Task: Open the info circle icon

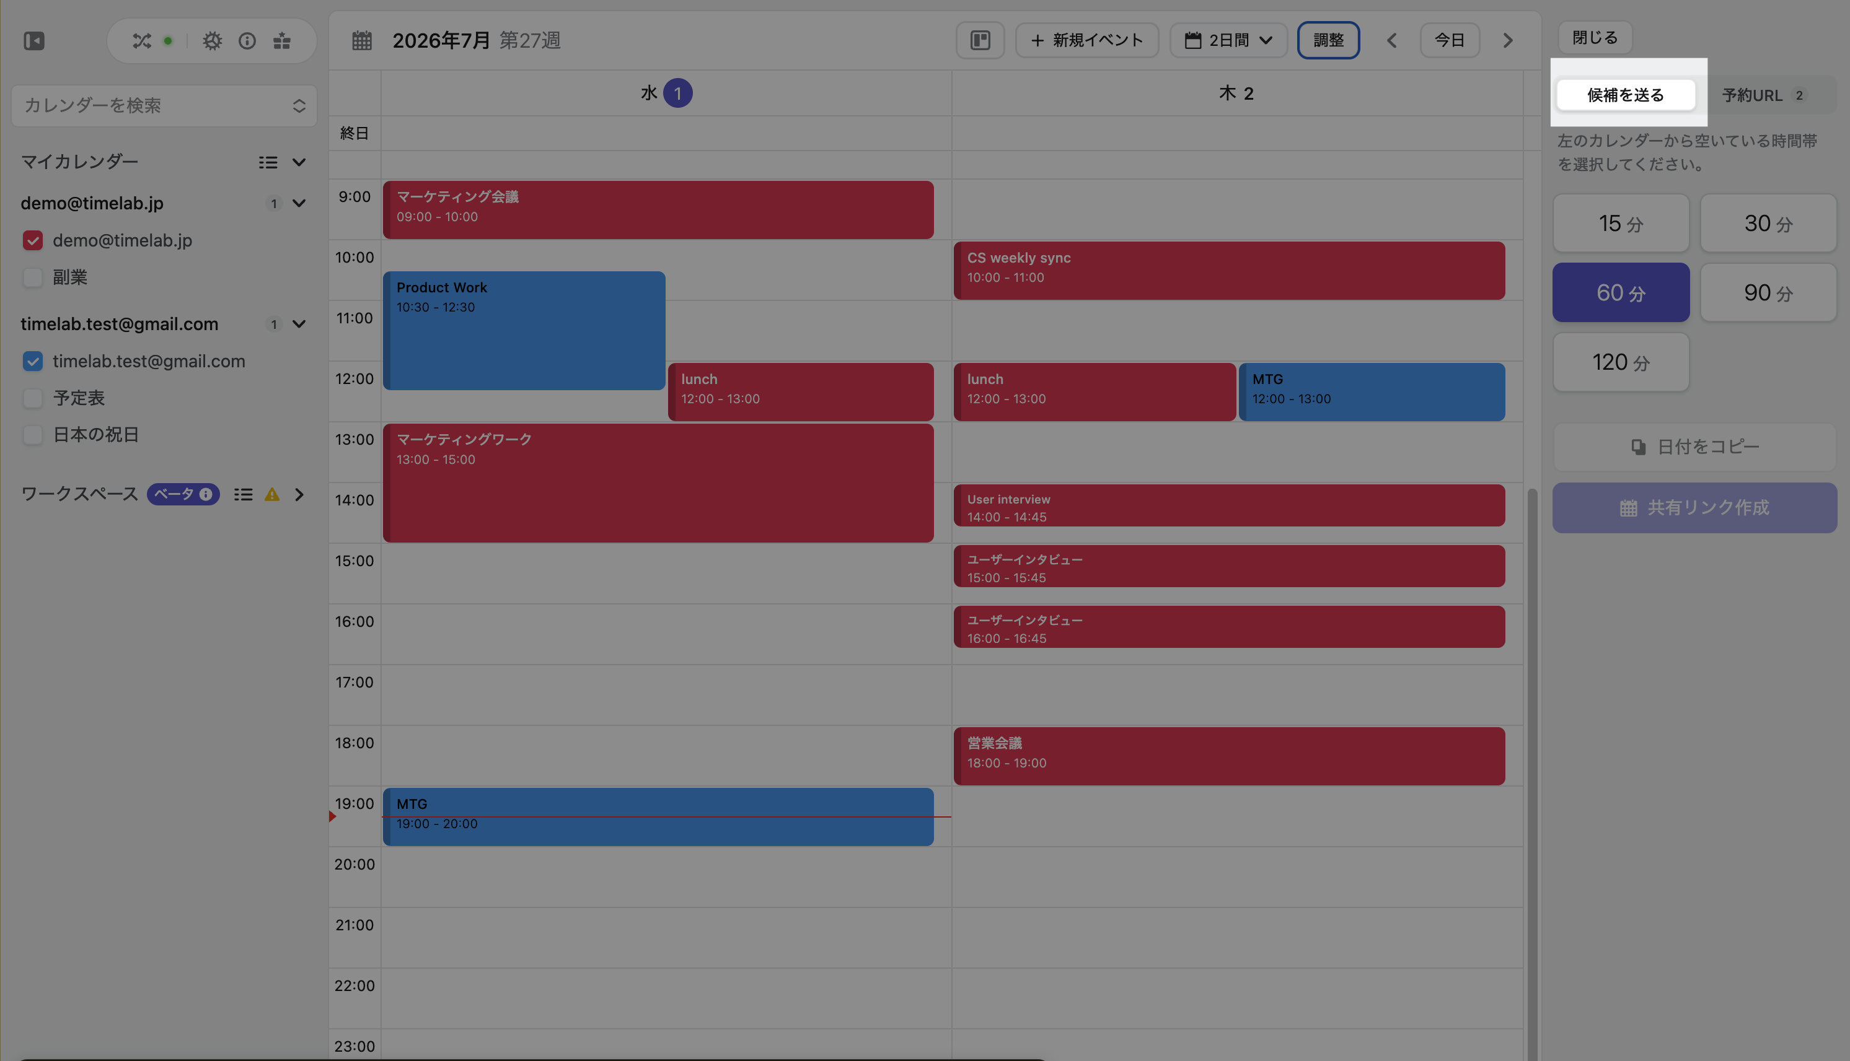Action: click(x=247, y=41)
